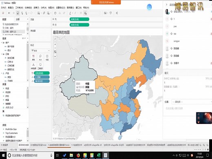Image resolution: width=212 pixels, height=159 pixels.
Task: Click the dimensions search magnifier icon
Action: coord(25,38)
